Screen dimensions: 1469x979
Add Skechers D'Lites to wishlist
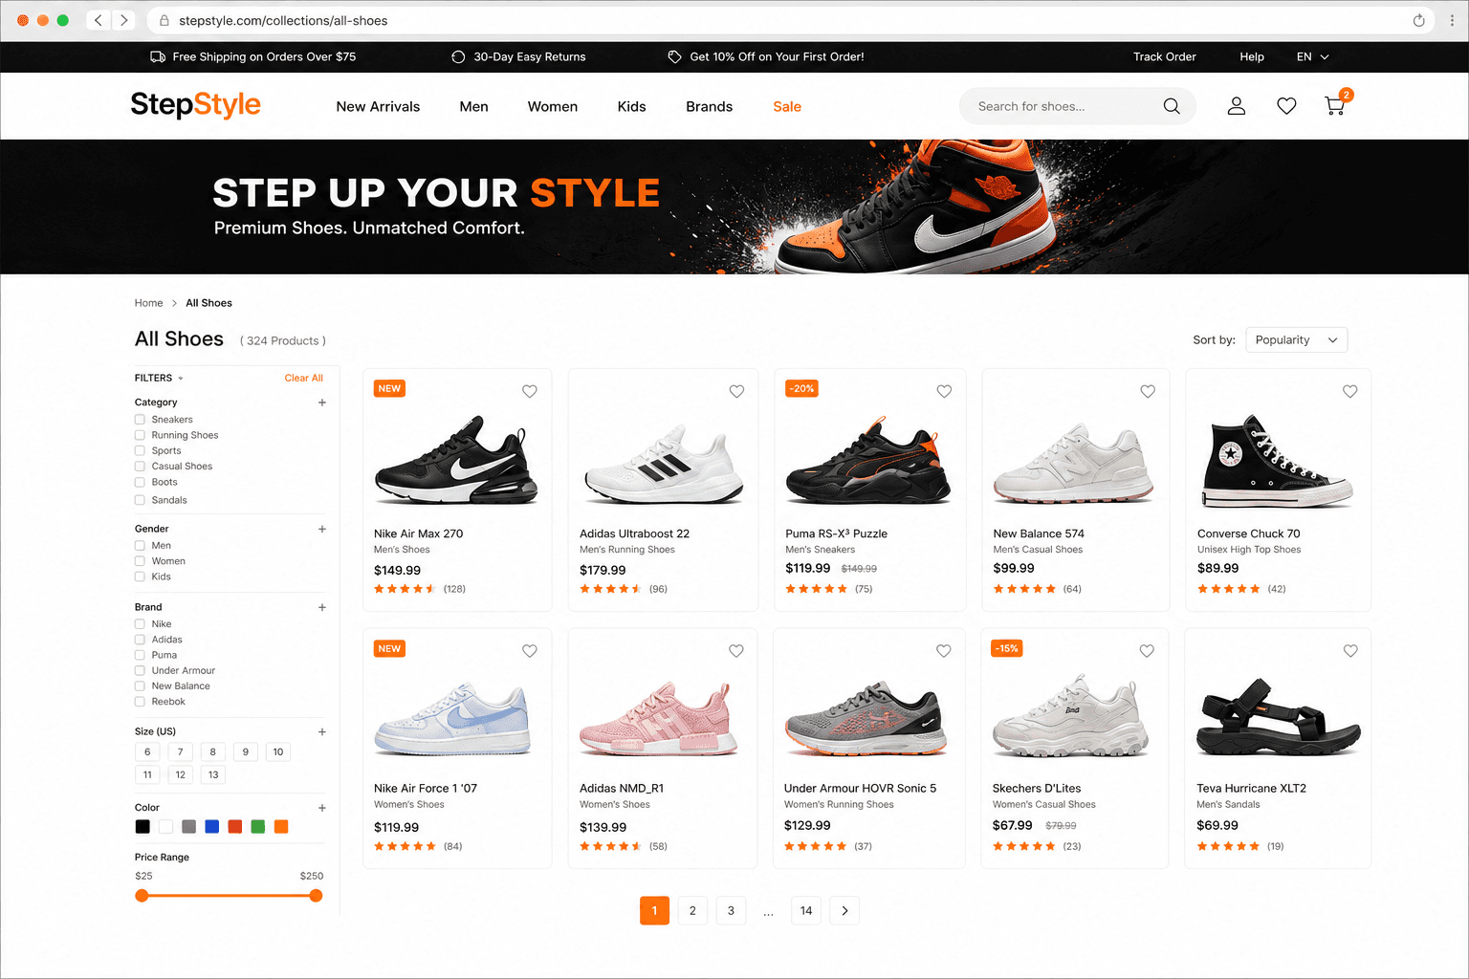coord(1147,651)
